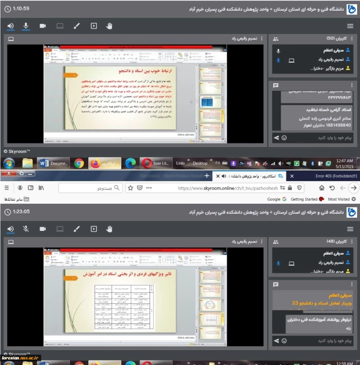Click the chat bubble icon in 1:10:59 session

(x=276, y=85)
